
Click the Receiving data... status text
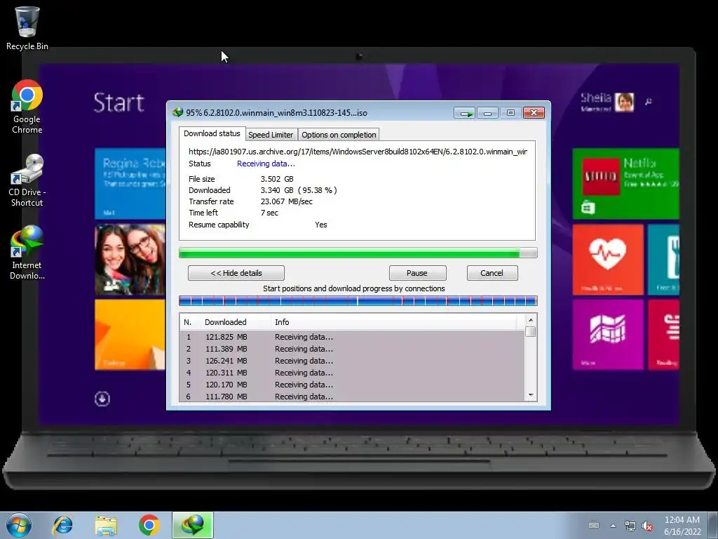tap(266, 164)
